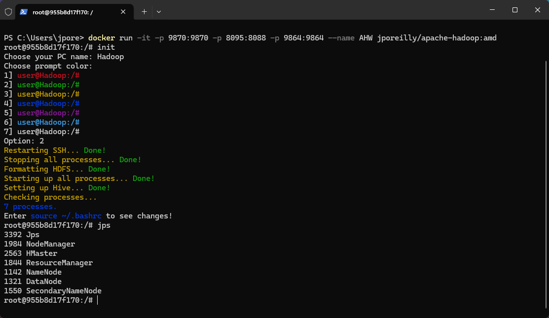This screenshot has height=318, width=549.
Task: Click the '2563 HMaster' row
Action: coord(31,253)
